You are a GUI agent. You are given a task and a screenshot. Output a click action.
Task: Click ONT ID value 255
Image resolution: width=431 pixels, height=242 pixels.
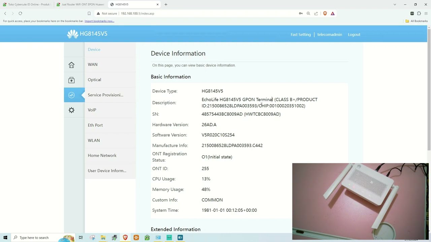pos(205,169)
